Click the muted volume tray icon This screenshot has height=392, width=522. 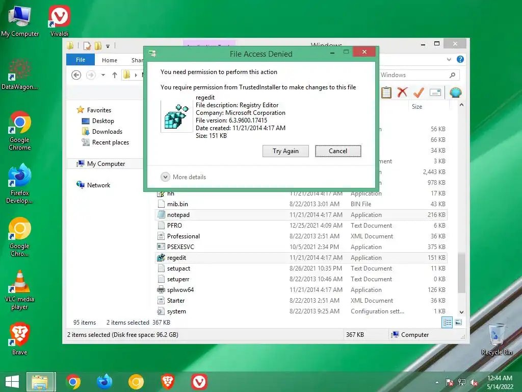pyautogui.click(x=474, y=382)
